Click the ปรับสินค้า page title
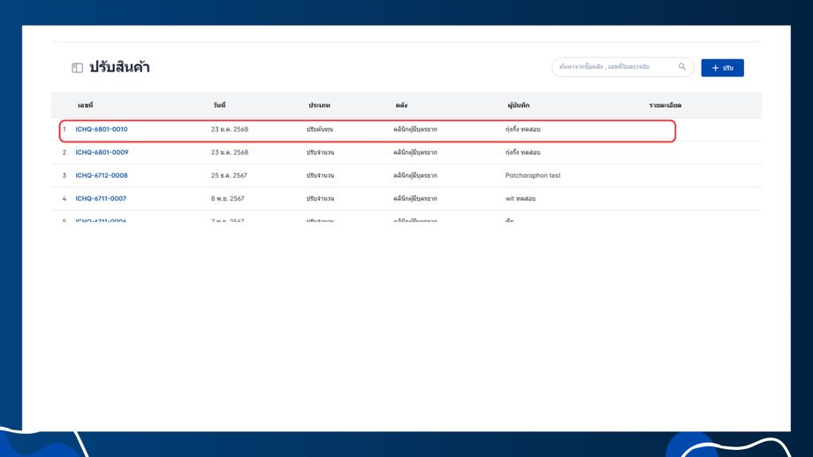Viewport: 813px width, 457px height. (120, 67)
